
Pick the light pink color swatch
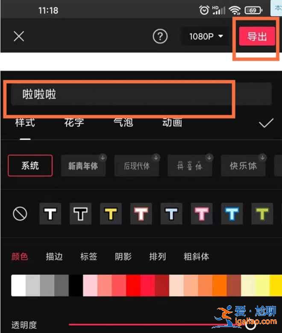tap(90, 286)
